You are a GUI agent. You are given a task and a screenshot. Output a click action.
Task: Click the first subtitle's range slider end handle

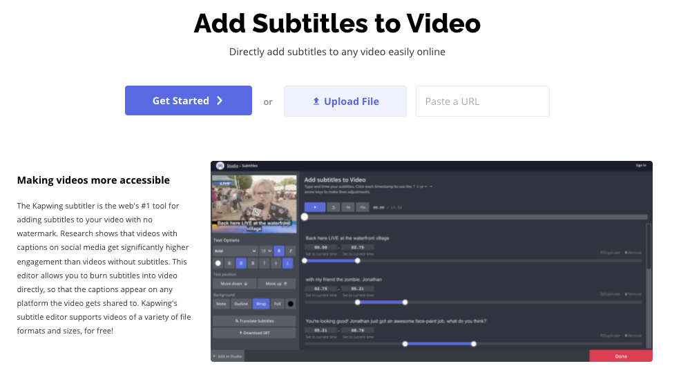click(x=358, y=260)
